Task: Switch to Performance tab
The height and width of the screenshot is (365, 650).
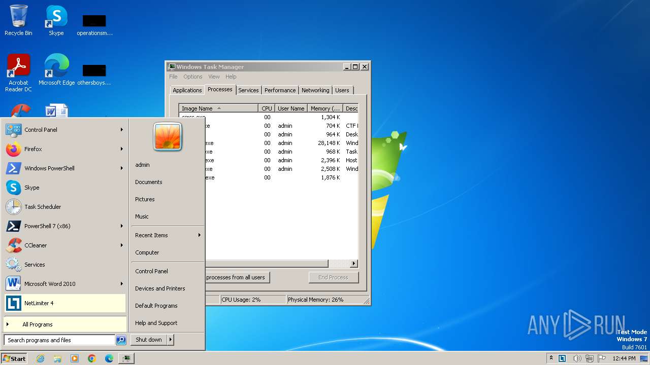Action: coord(280,90)
